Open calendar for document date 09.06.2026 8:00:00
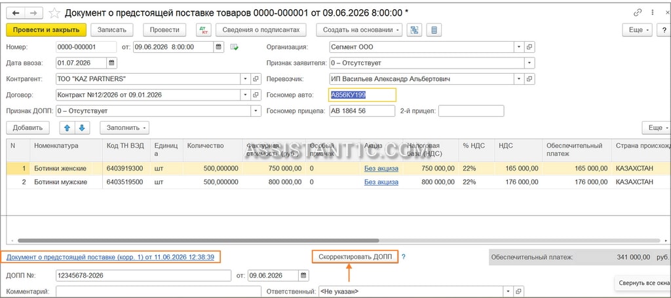This screenshot has height=298, width=671. (219, 47)
